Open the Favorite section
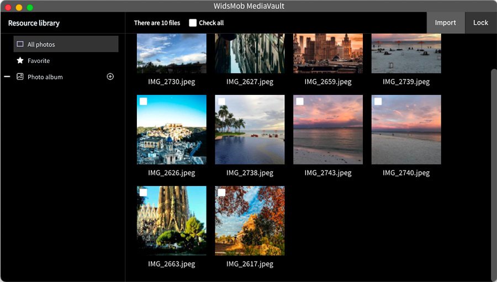This screenshot has width=497, height=282. pos(39,61)
